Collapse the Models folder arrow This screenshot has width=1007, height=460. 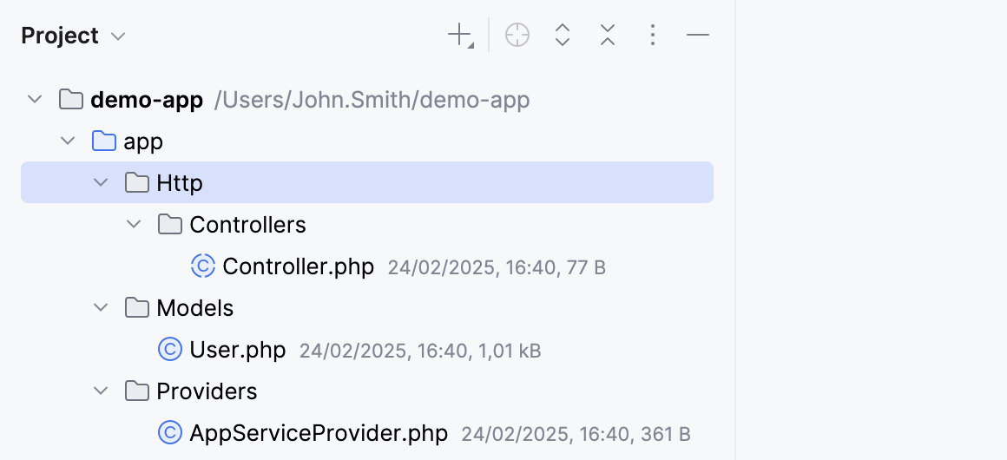(x=101, y=308)
